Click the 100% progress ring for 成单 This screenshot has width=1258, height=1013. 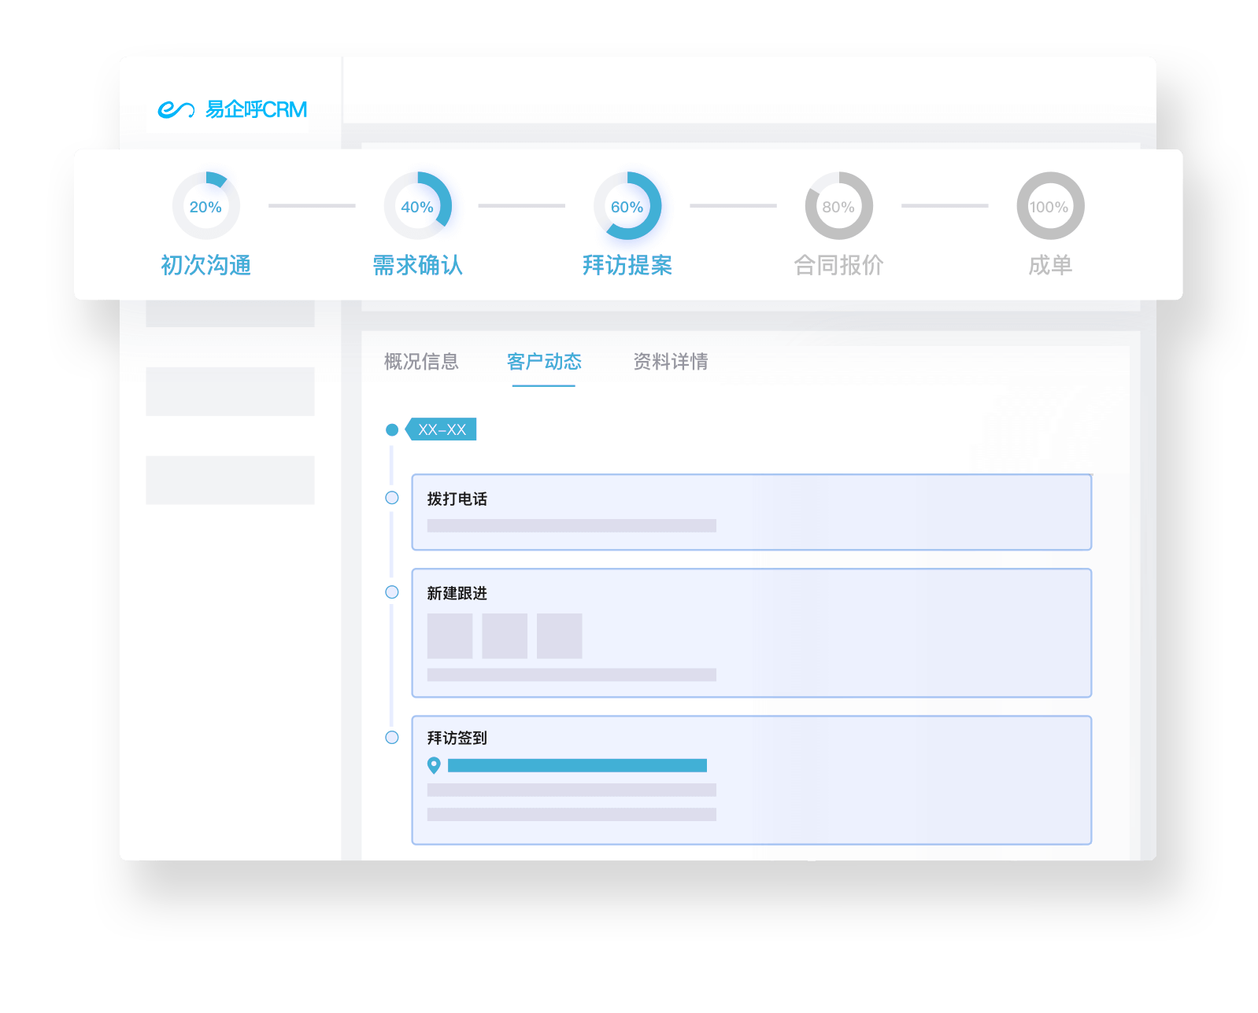coord(1050,206)
